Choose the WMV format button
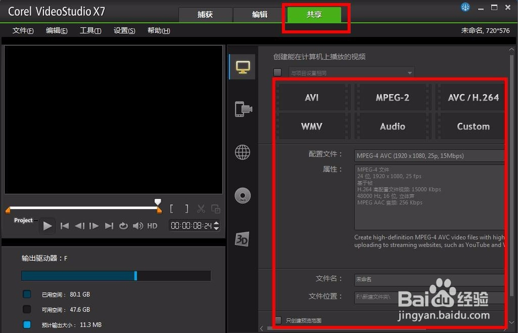Screen dimensions: 518x333 pyautogui.click(x=311, y=127)
